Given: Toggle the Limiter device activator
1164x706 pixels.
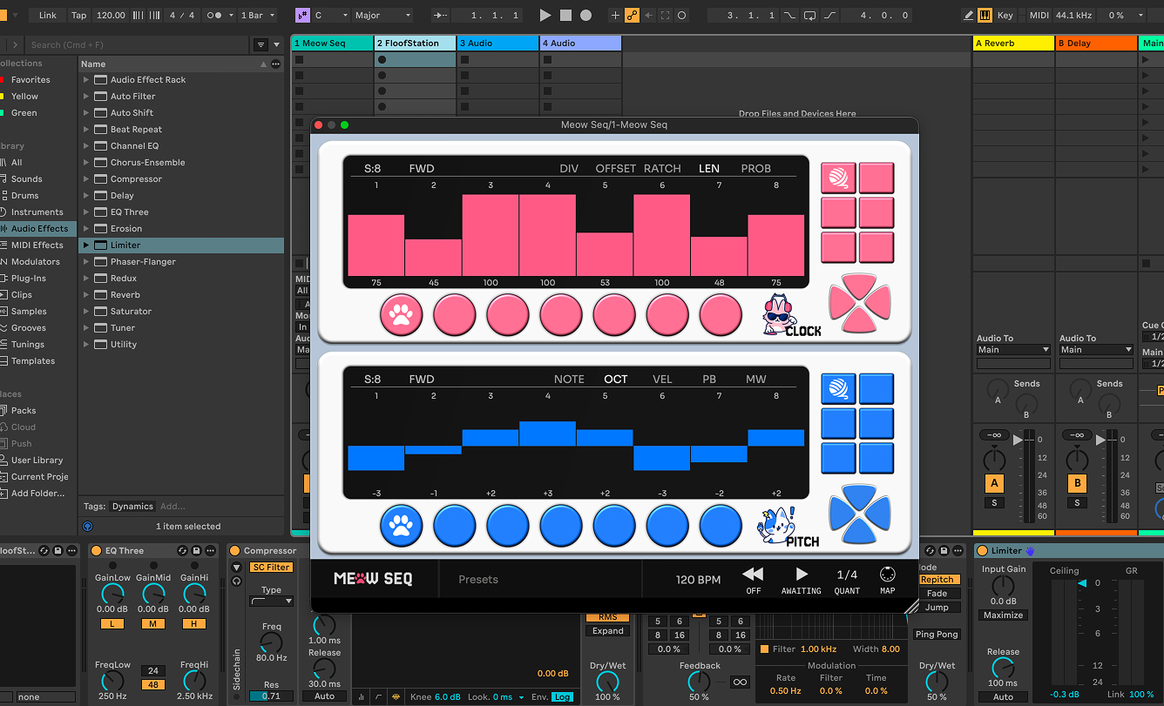Looking at the screenshot, I should [x=982, y=550].
